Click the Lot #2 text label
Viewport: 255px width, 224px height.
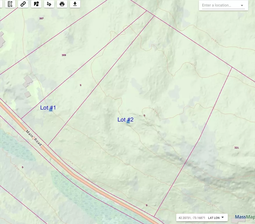coord(125,120)
